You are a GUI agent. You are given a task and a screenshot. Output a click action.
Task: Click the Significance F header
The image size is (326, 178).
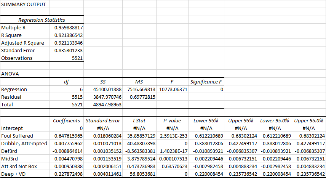pos(206,82)
